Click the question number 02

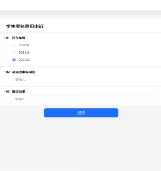pos(8,72)
